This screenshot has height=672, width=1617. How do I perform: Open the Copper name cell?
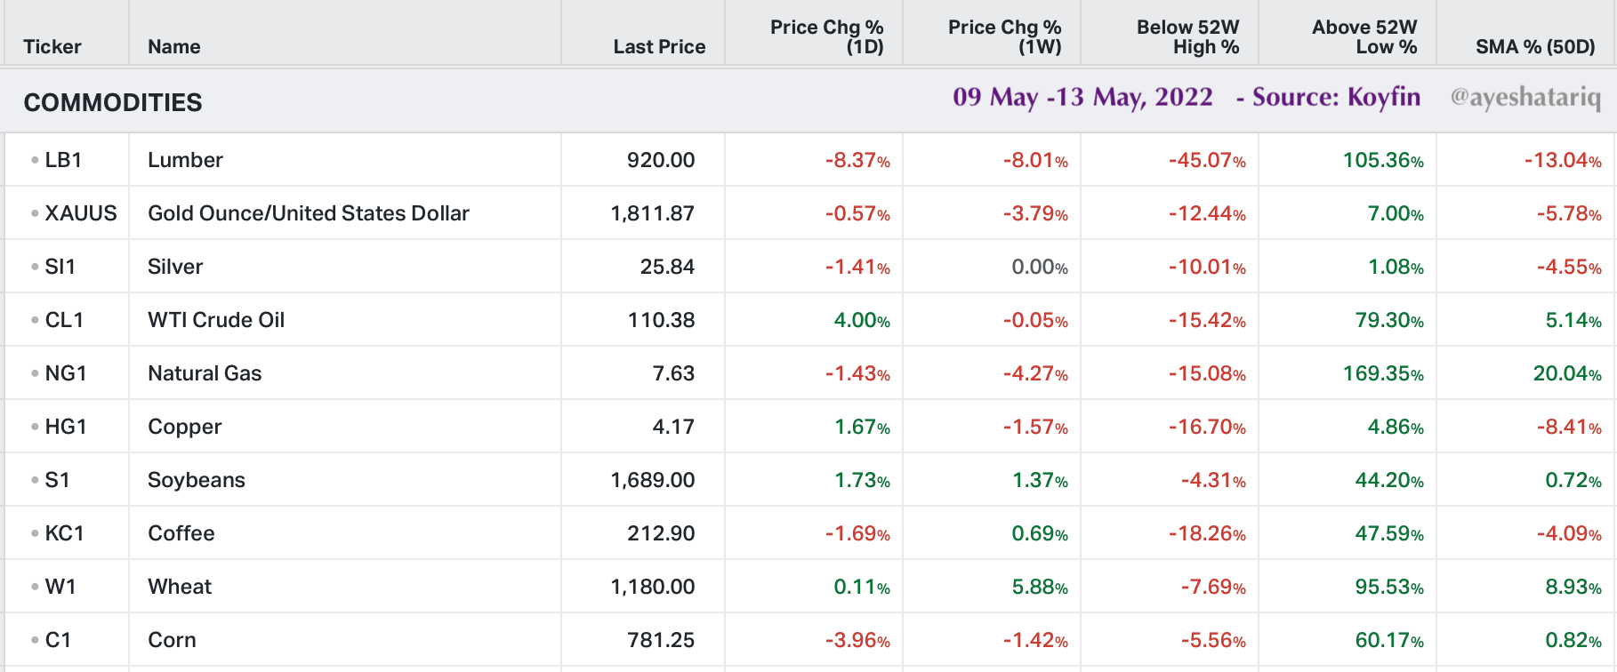click(x=185, y=427)
